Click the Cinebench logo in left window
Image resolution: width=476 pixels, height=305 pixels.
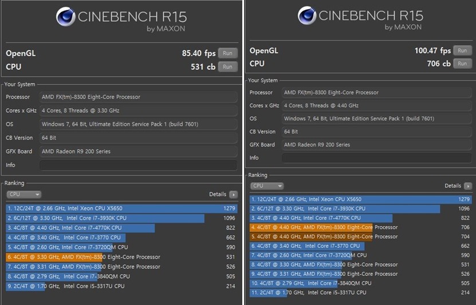tap(65, 17)
